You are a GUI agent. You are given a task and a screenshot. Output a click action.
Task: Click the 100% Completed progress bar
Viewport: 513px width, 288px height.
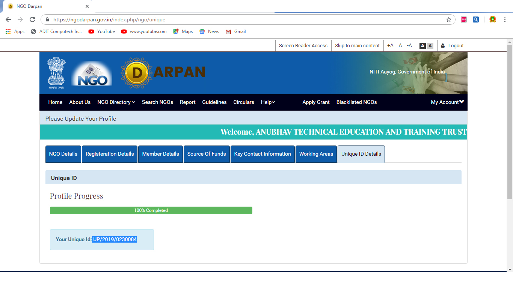coord(151,210)
